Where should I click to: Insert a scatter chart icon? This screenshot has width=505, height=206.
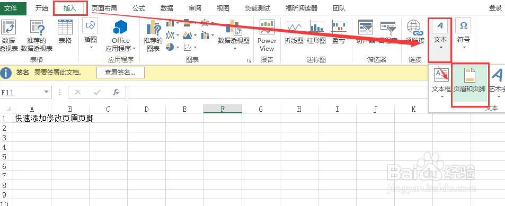188,47
